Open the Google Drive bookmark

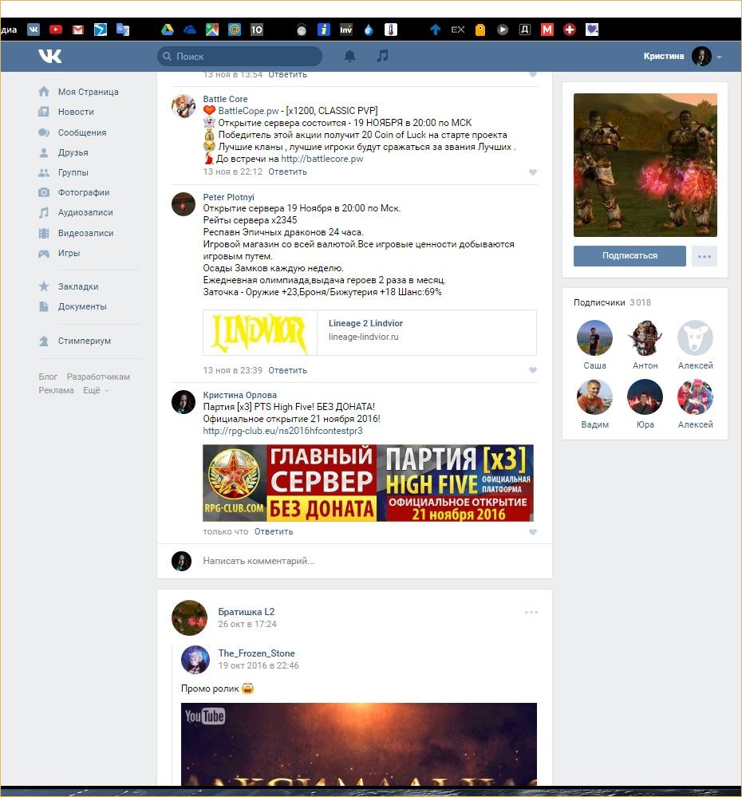[x=168, y=30]
